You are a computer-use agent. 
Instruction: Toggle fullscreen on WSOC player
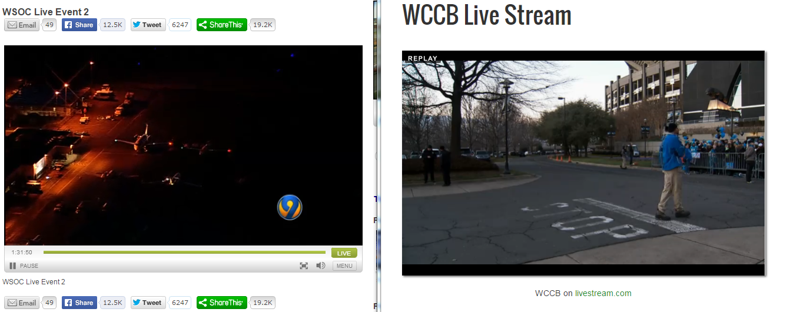point(304,266)
